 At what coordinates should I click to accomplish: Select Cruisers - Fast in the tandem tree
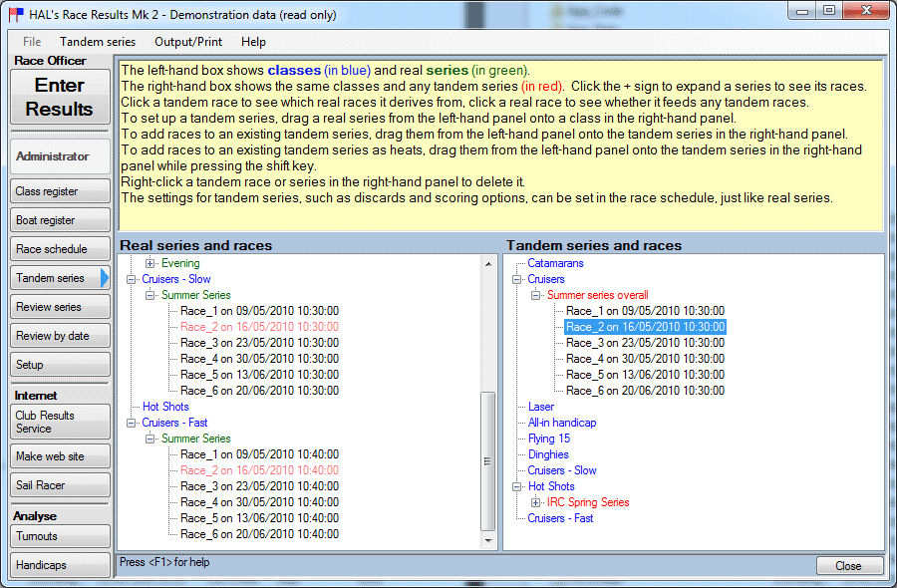click(560, 518)
